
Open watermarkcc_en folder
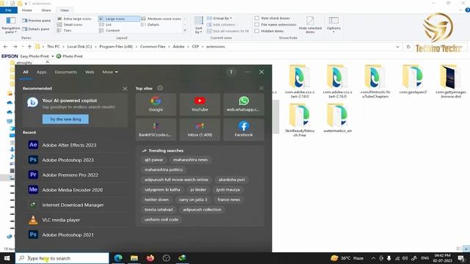pyautogui.click(x=337, y=118)
